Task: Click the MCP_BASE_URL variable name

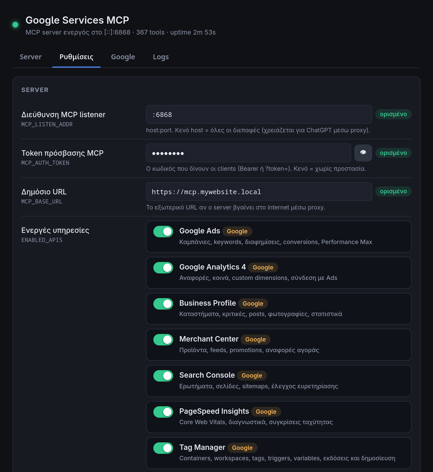Action: tap(42, 202)
